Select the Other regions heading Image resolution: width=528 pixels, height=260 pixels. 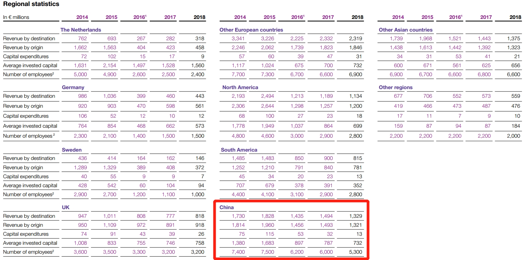pyautogui.click(x=396, y=87)
